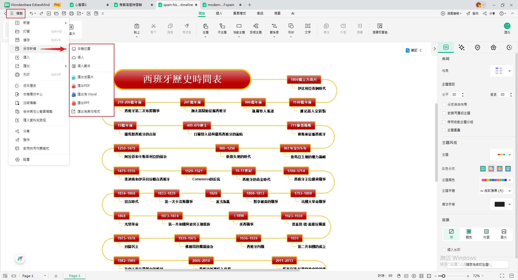518x280 pixels.
Task: Click the 筆記 notes button
Action: point(414,50)
